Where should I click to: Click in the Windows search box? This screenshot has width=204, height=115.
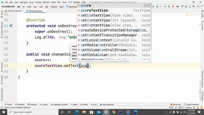point(33,112)
